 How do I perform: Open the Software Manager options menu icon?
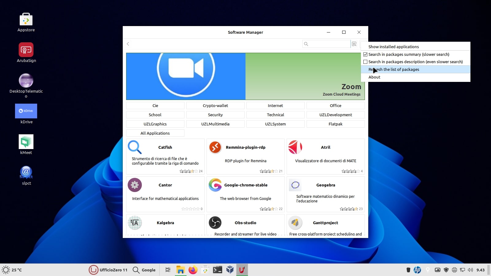click(x=354, y=44)
